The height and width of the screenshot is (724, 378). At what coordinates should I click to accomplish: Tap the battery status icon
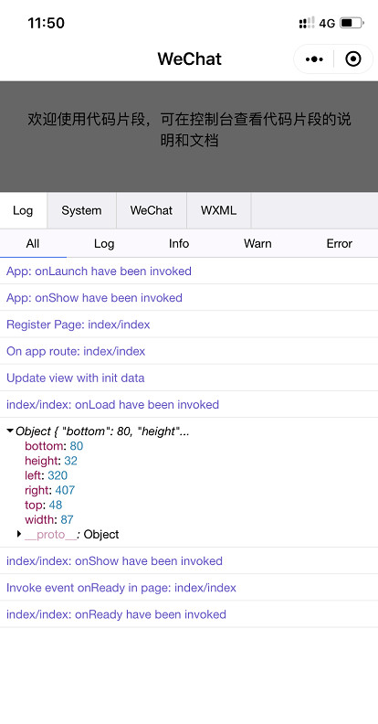point(352,23)
